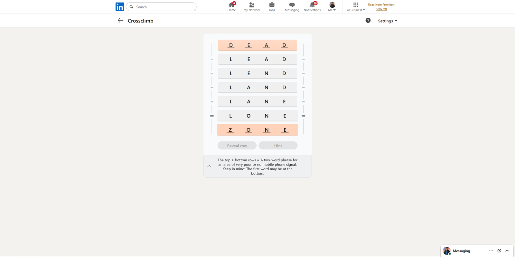The height and width of the screenshot is (257, 515).
Task: Click the Hint button
Action: [x=278, y=146]
